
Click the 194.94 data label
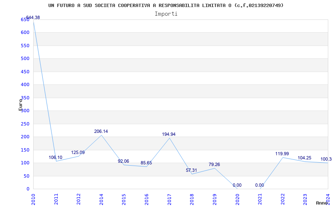(169, 134)
